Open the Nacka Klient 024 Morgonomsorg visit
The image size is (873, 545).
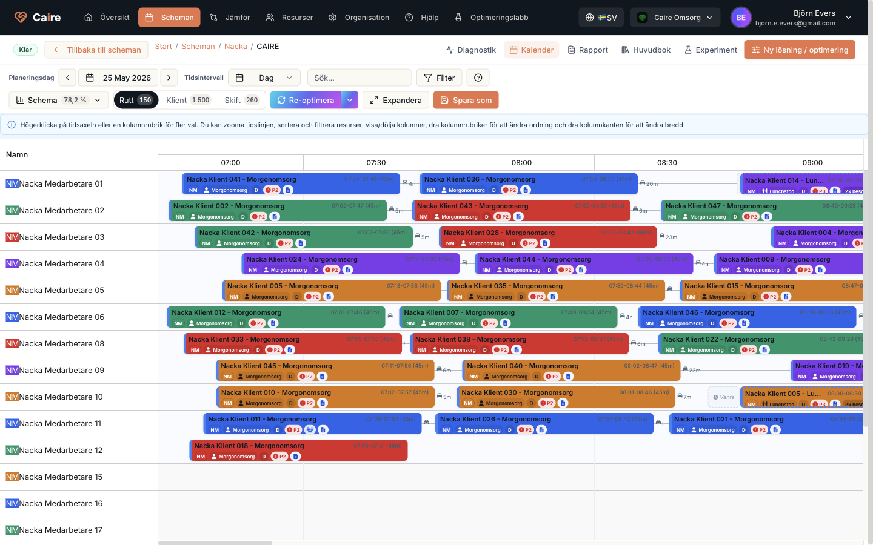(350, 264)
